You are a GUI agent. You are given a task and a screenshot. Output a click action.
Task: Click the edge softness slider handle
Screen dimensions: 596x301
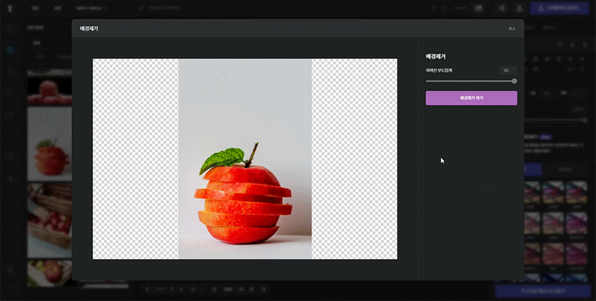pyautogui.click(x=515, y=81)
